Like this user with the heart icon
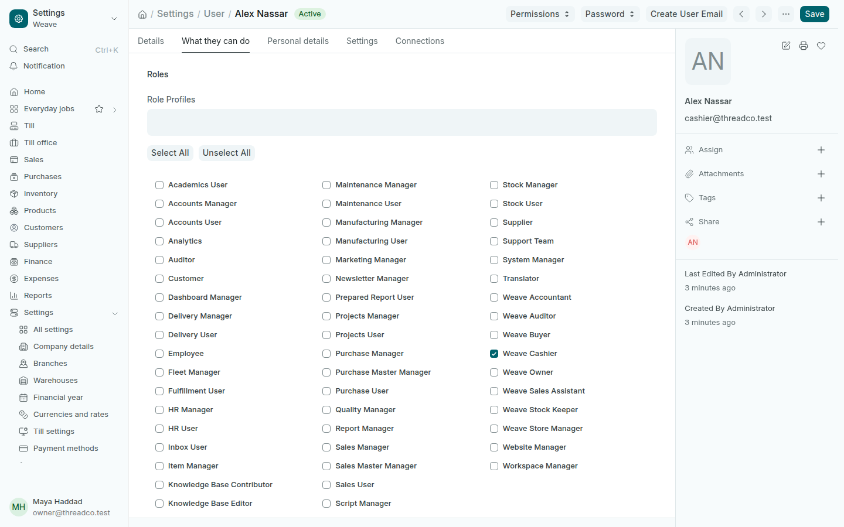Screen dimensions: 844x527 pos(821,46)
